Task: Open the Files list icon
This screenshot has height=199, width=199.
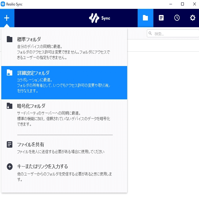Action: tap(161, 18)
